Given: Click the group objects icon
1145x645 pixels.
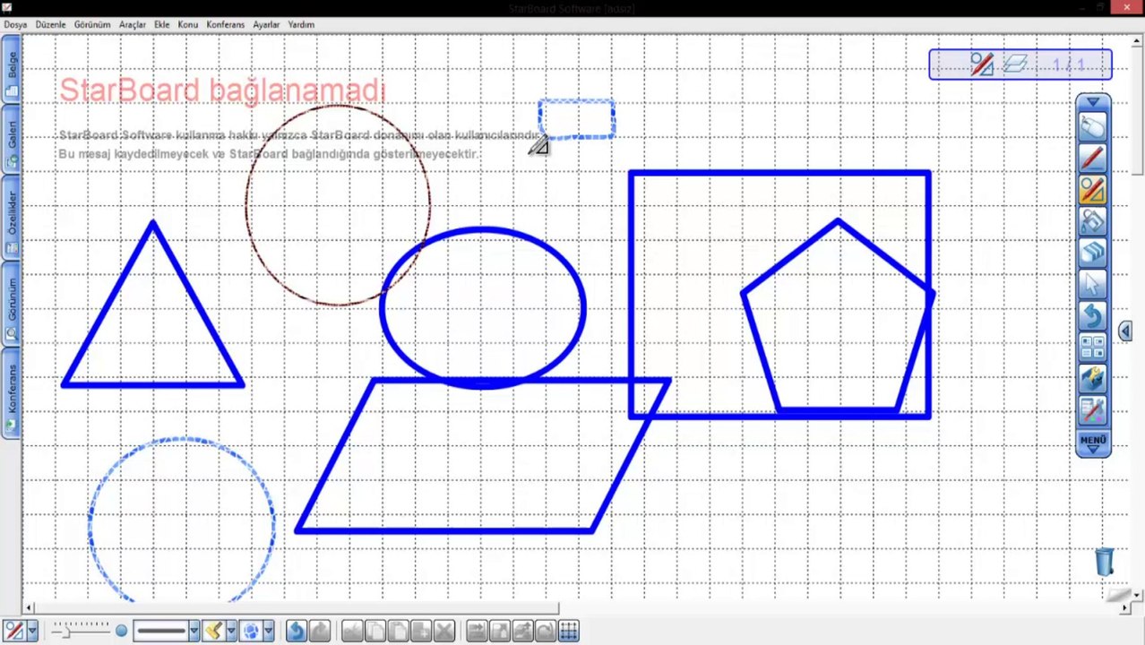Looking at the screenshot, I should (522, 631).
